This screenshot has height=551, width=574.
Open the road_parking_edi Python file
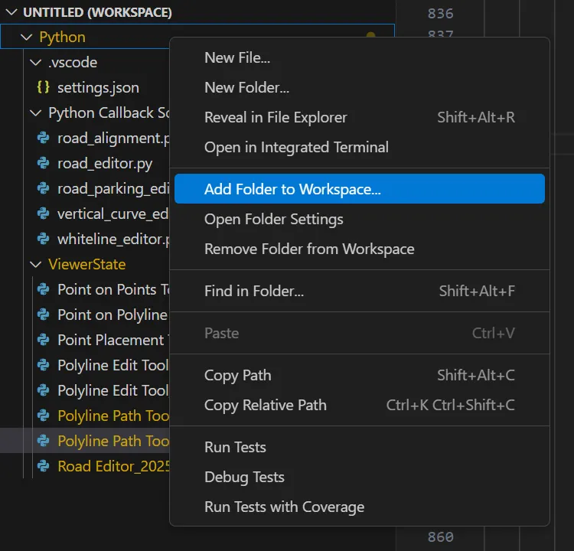[113, 189]
